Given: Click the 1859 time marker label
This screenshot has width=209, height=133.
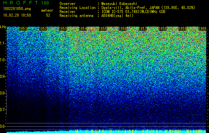Looking at the screenshot, I should click(182, 29).
